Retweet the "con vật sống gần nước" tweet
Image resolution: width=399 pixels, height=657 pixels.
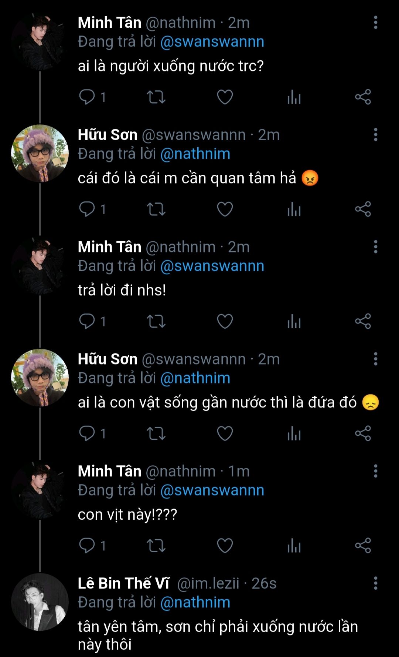point(156,433)
